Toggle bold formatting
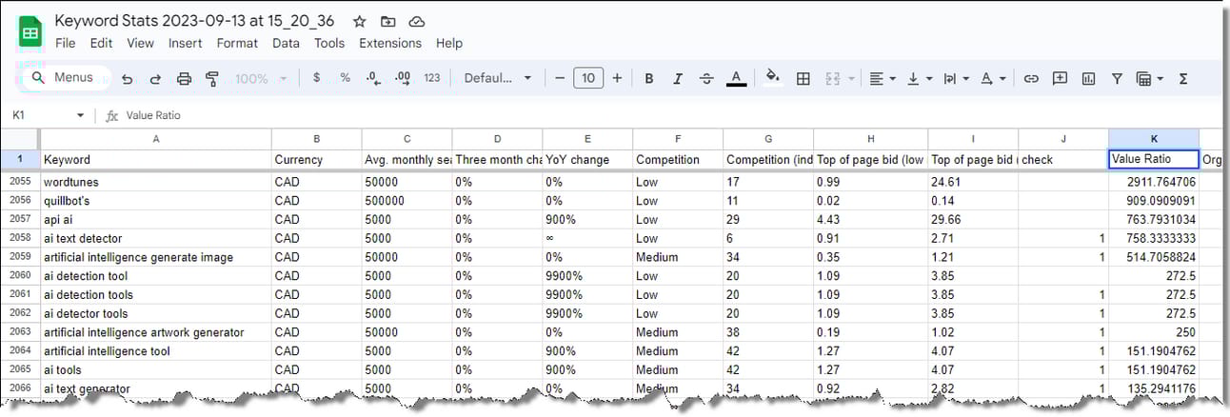This screenshot has height=417, width=1230. [x=649, y=78]
